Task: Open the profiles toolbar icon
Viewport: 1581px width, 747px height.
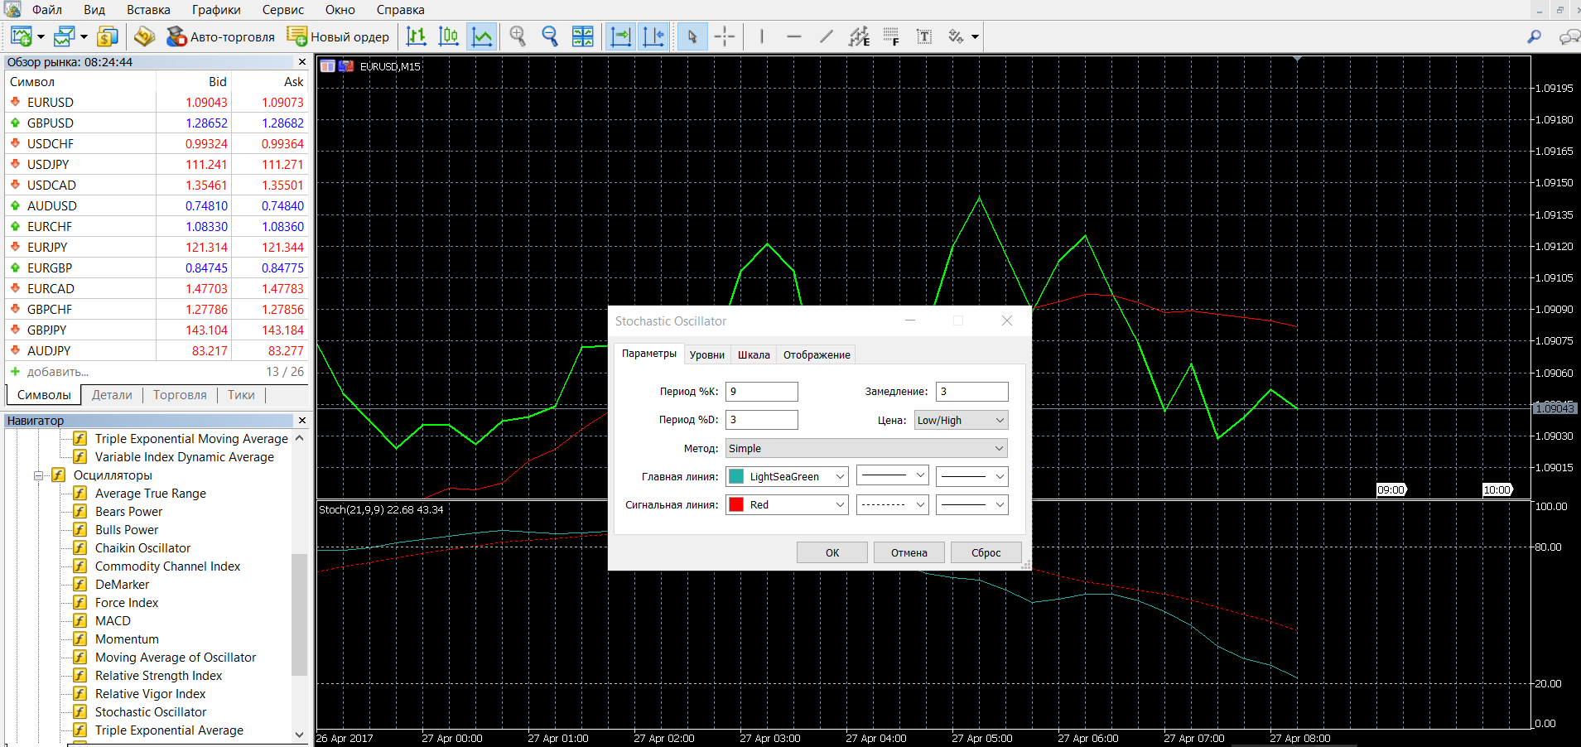Action: 65,36
